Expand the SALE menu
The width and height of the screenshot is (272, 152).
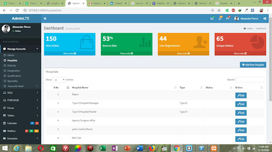[x=20, y=93]
